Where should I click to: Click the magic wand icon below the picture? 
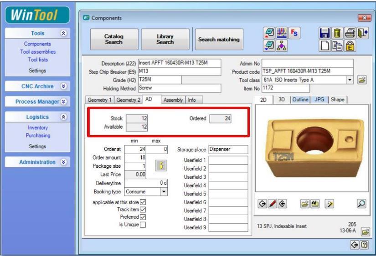(x=330, y=204)
